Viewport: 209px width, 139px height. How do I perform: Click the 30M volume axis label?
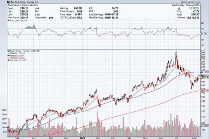[4, 110]
